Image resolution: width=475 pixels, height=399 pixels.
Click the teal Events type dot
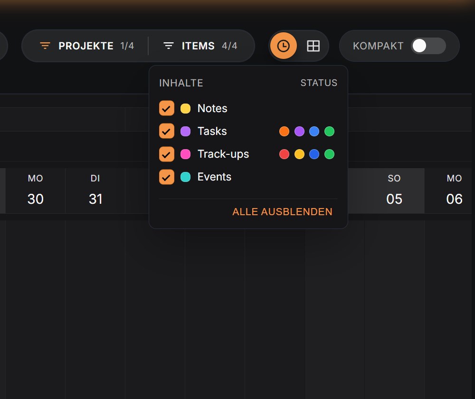185,177
